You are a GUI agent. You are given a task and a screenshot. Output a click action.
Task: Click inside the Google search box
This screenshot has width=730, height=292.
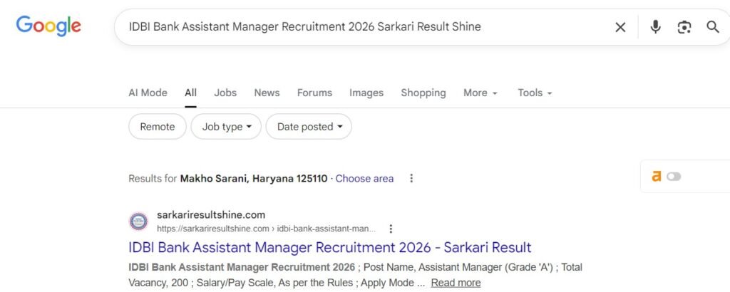(x=356, y=27)
